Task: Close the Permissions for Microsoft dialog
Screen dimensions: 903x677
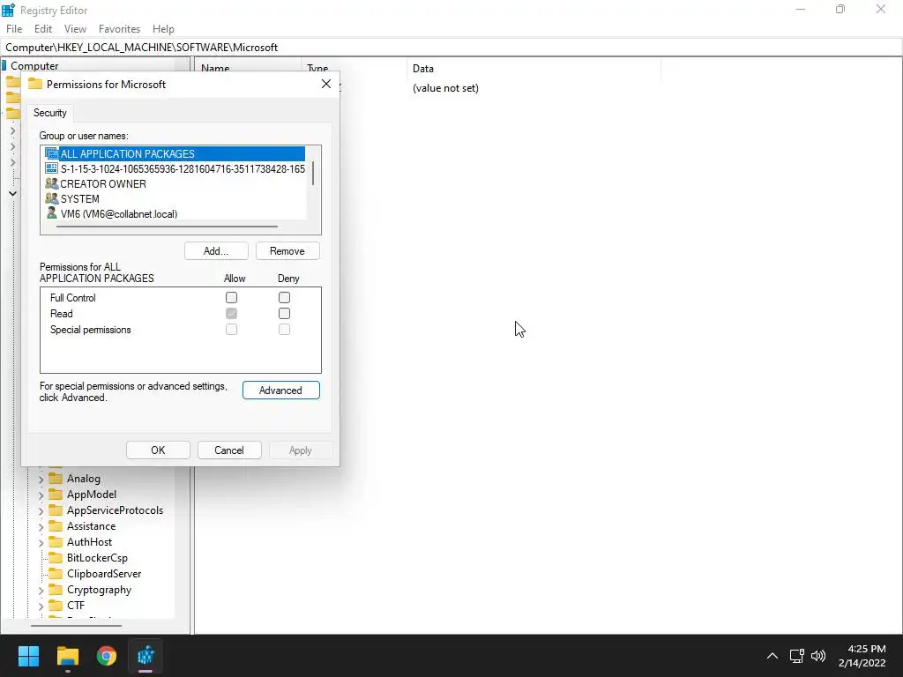Action: tap(326, 84)
